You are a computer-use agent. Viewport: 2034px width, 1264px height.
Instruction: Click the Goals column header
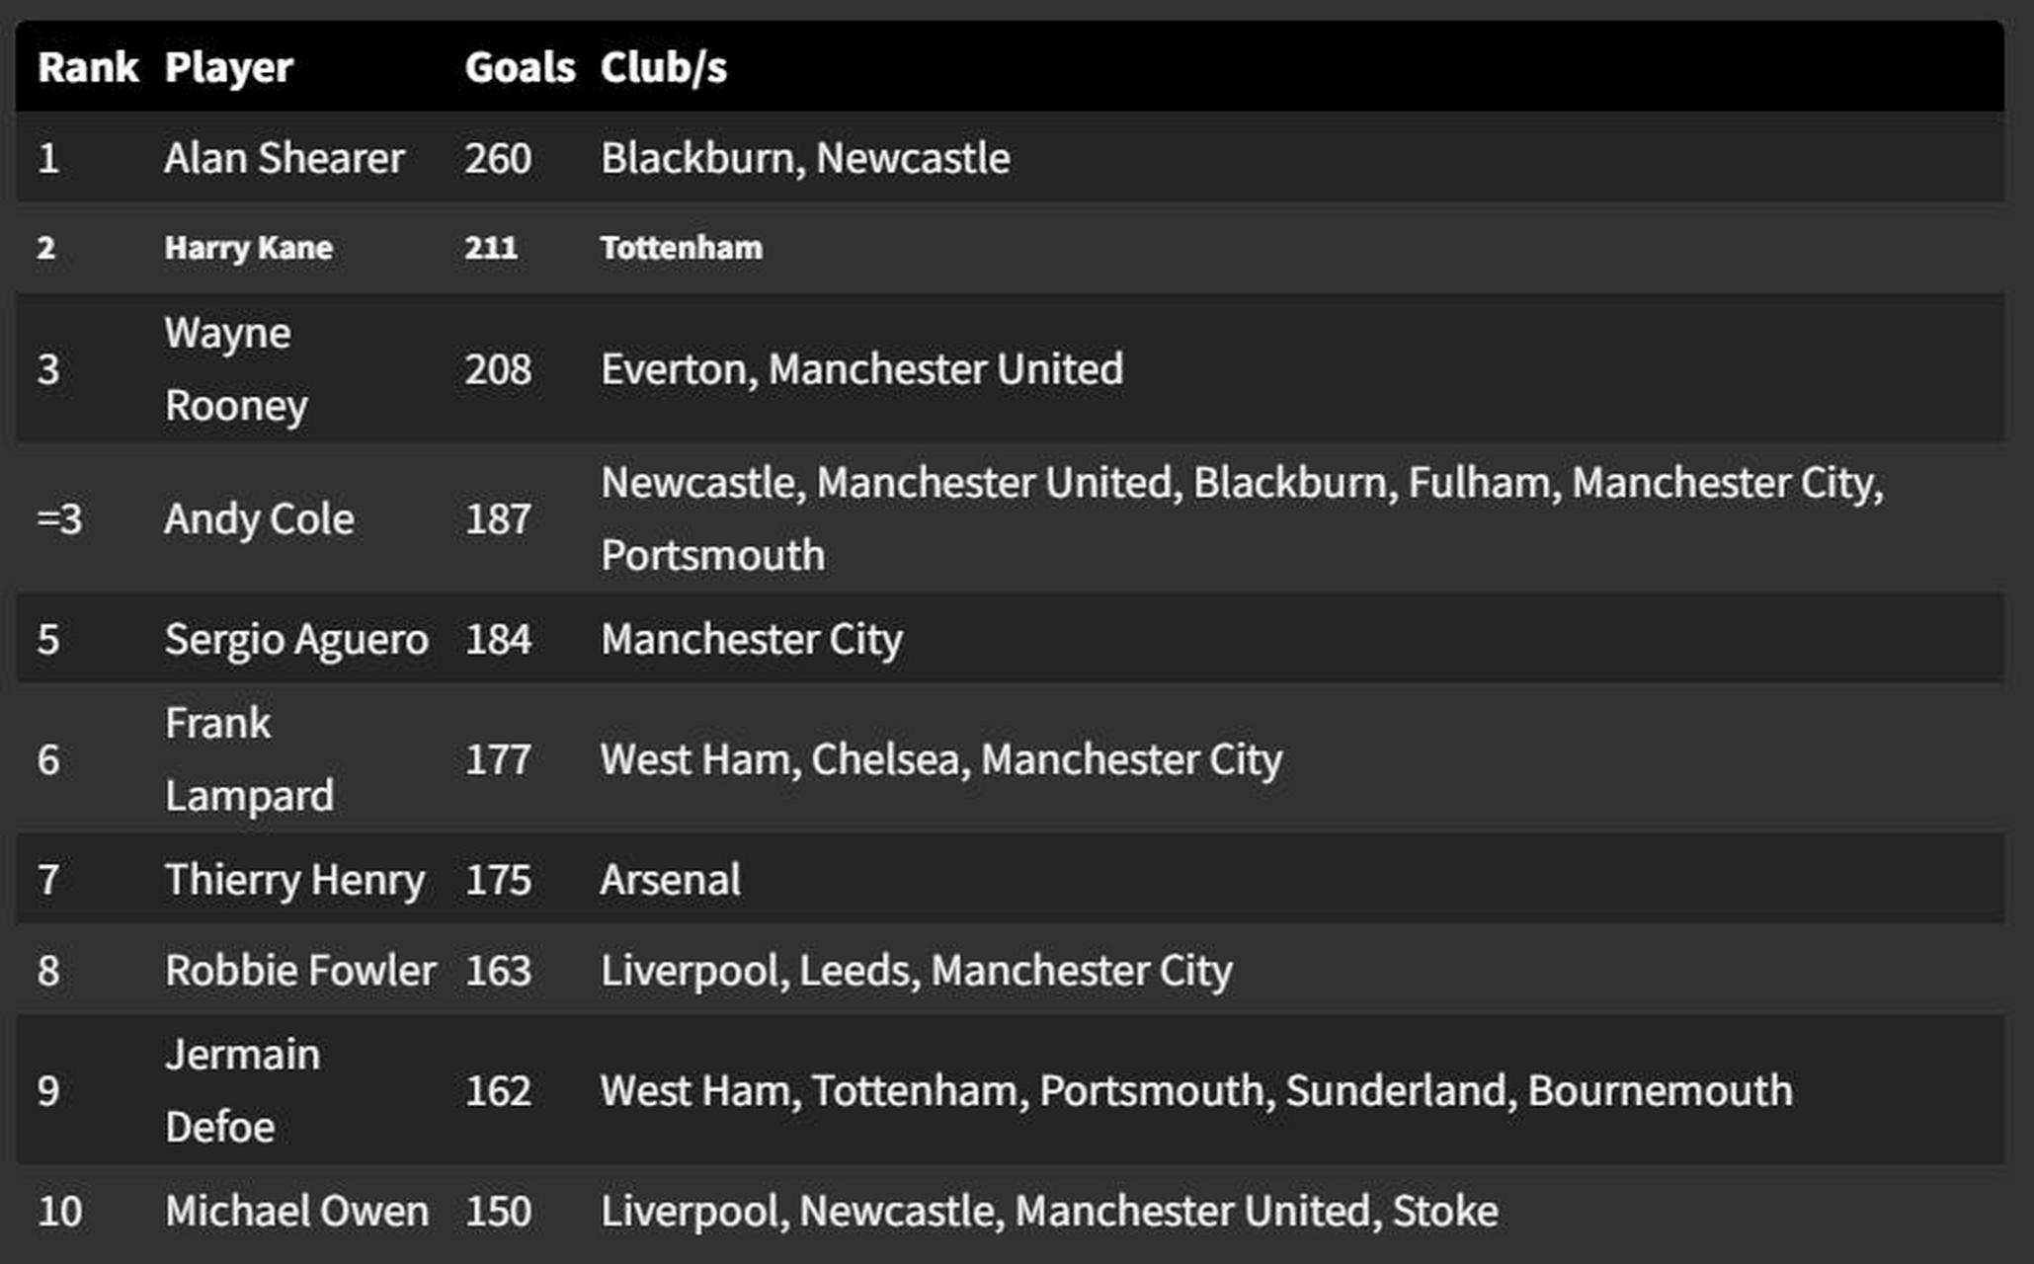[x=520, y=67]
